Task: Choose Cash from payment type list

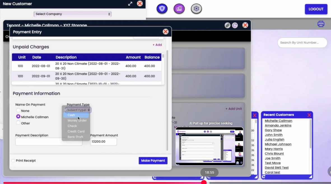Action: pos(76,115)
